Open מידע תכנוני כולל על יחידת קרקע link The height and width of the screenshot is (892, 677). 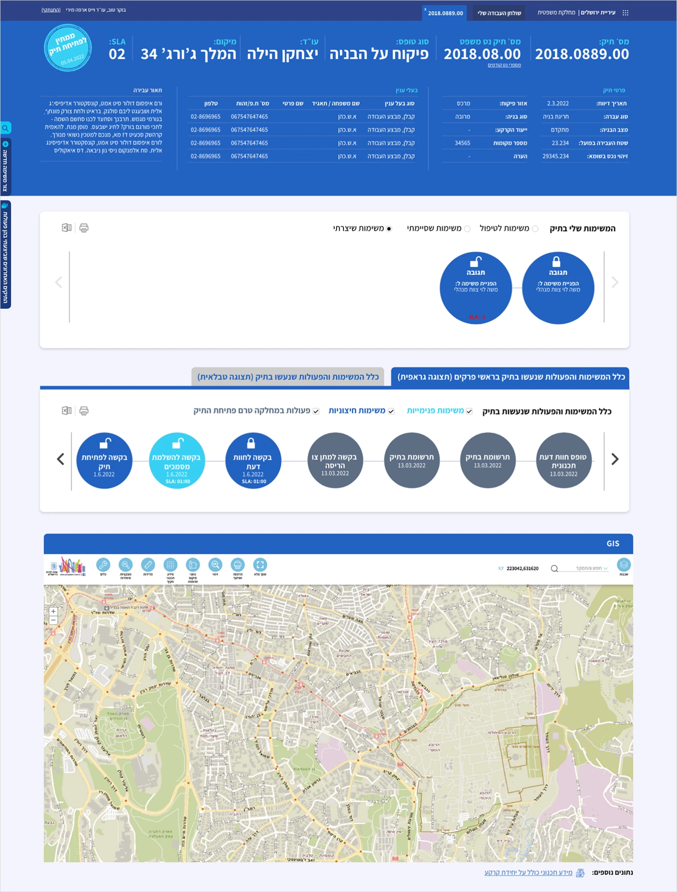pyautogui.click(x=528, y=872)
